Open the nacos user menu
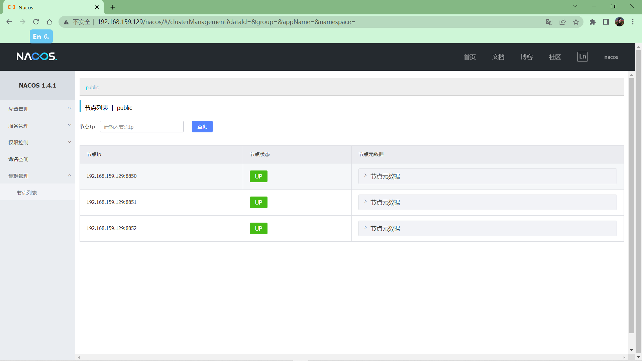The width and height of the screenshot is (642, 361). pos(611,57)
